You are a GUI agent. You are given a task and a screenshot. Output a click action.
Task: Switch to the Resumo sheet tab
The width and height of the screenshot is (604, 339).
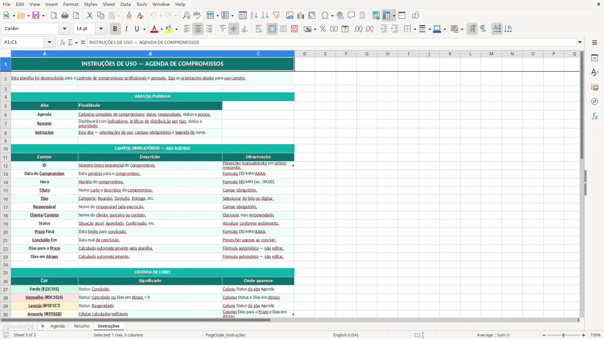tap(82, 326)
